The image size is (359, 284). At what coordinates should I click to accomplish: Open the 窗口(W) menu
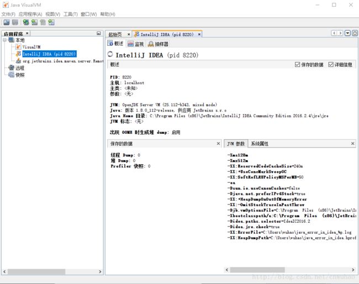coord(88,14)
